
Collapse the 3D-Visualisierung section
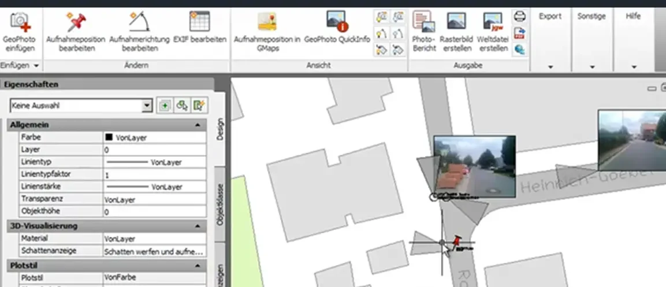tap(198, 226)
